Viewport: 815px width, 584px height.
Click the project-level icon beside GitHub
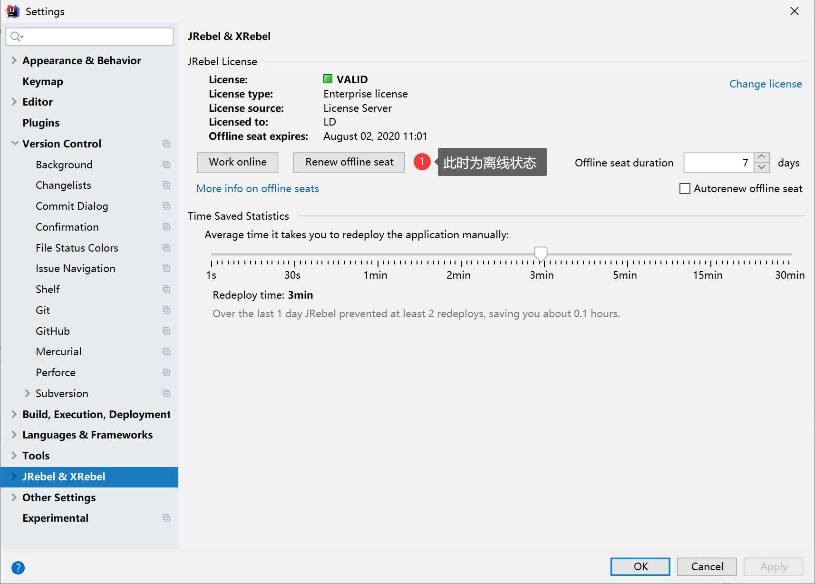tap(166, 331)
